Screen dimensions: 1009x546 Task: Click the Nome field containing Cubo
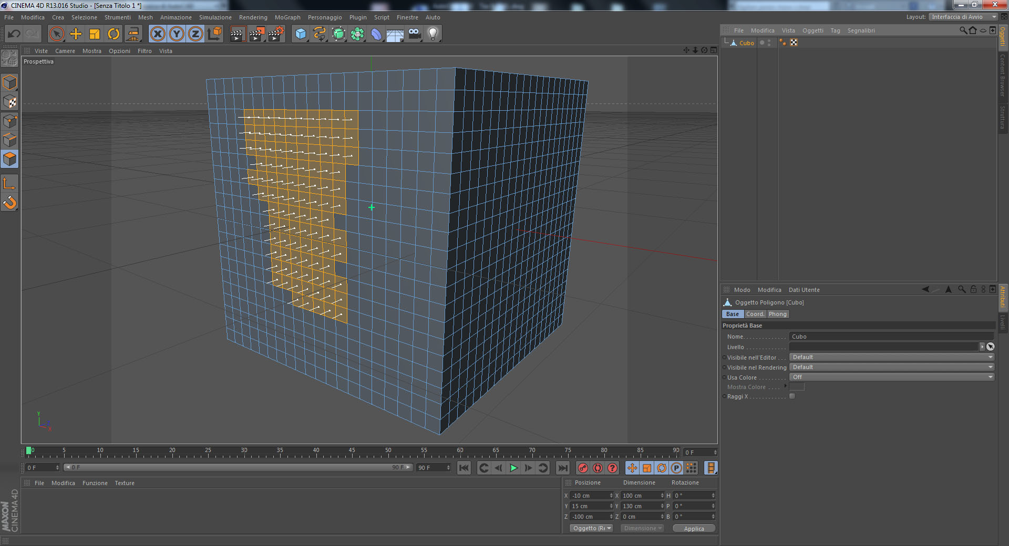pos(891,337)
